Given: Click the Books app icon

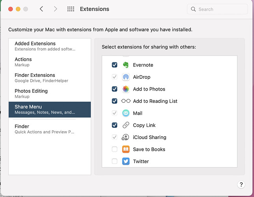Looking at the screenshot, I should point(126,149).
